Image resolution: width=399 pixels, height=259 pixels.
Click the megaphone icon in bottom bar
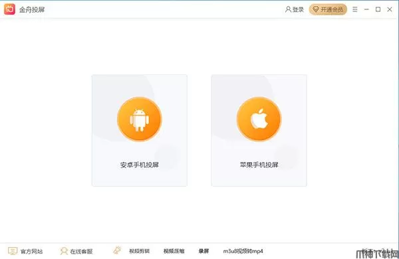[x=117, y=250]
